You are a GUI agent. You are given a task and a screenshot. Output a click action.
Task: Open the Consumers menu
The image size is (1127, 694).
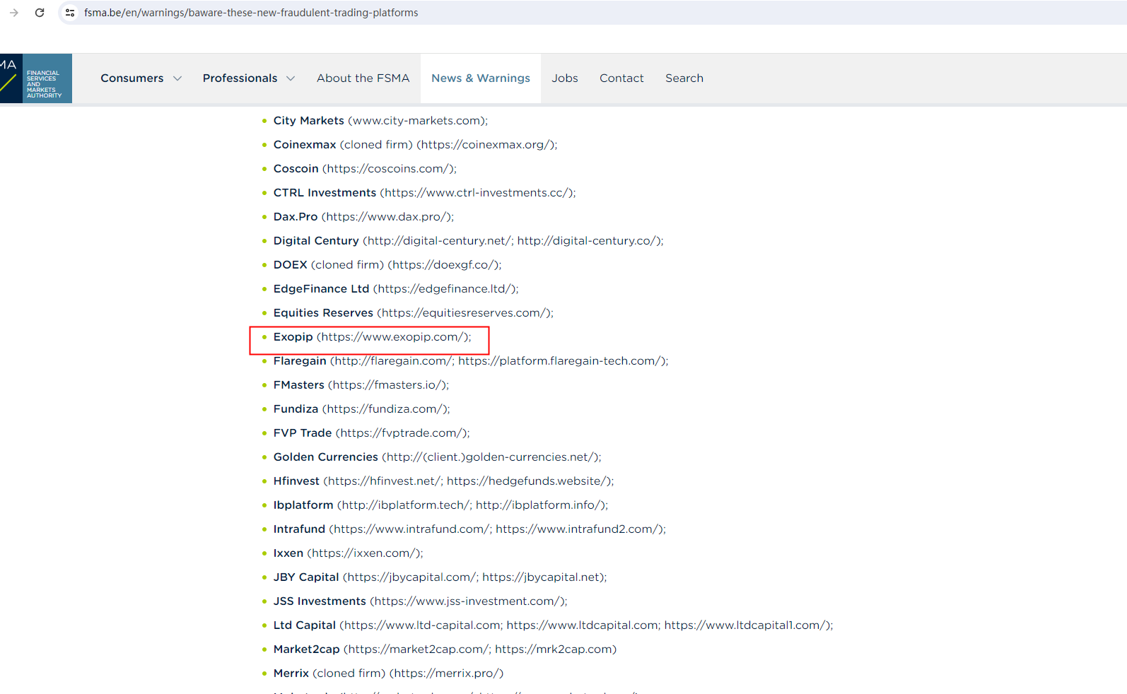132,78
